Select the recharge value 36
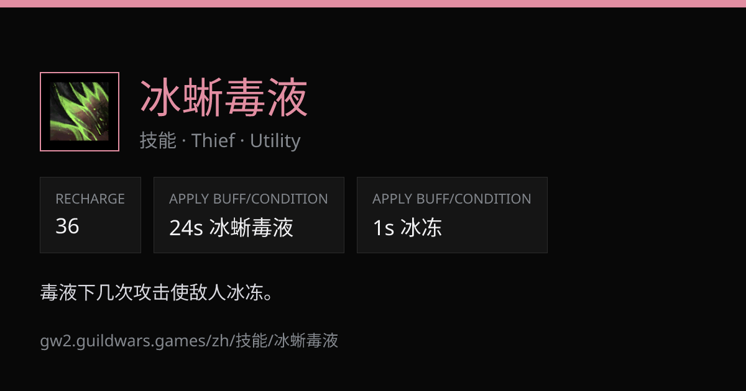Viewport: 746px width, 391px height. 67,227
